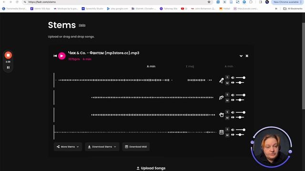Image resolution: width=305 pixels, height=171 pixels.
Task: Play the song with the pink button
Action: pos(62,56)
